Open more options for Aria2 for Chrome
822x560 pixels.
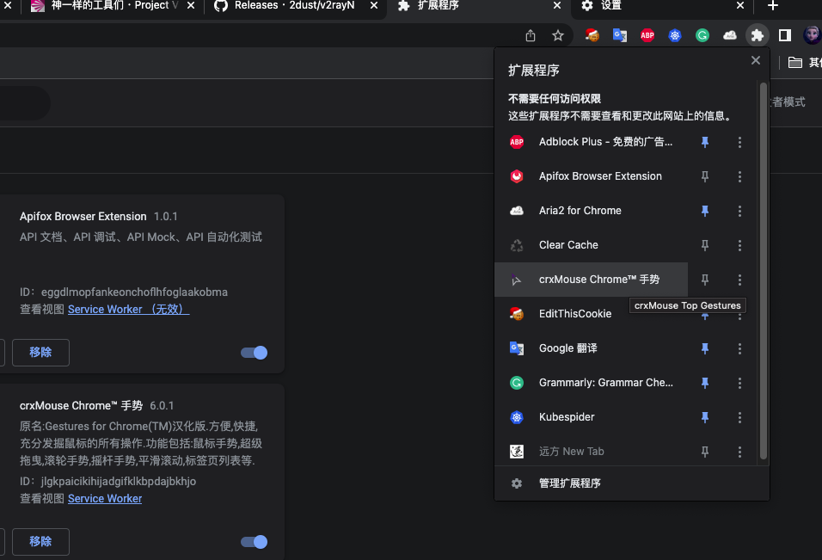739,211
